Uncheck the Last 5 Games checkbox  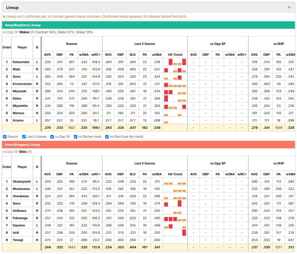(24, 137)
